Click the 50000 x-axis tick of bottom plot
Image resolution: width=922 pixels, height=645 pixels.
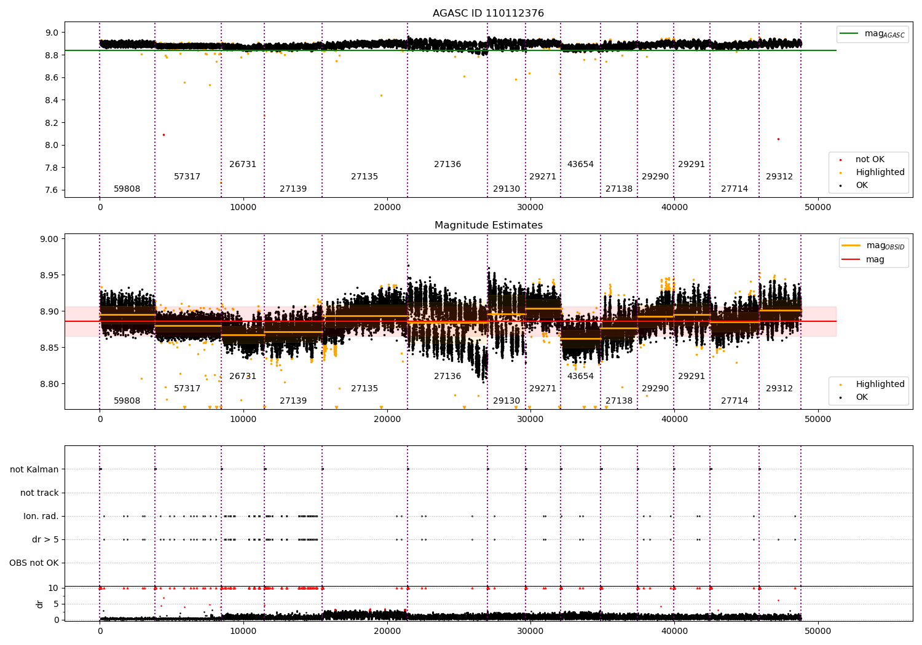tap(818, 631)
